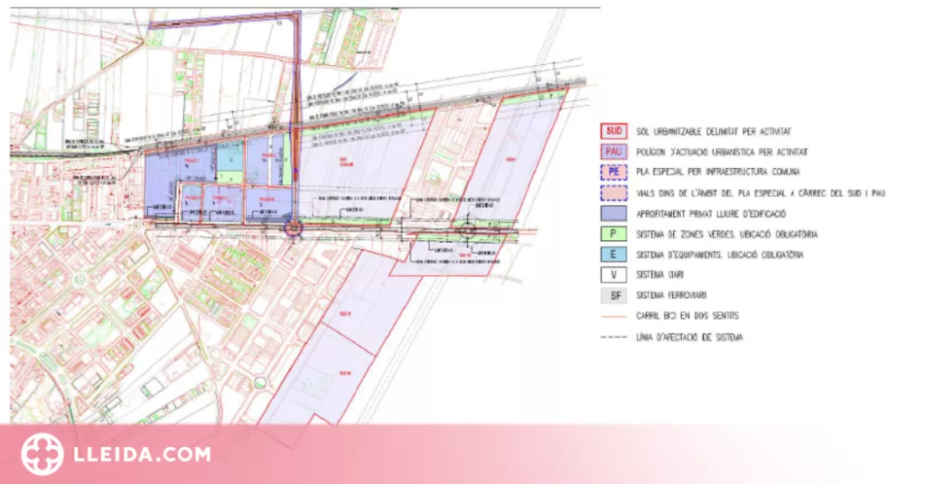925x484 pixels.
Task: Click the solid purple aprofitament privat swatch
Action: point(613,213)
